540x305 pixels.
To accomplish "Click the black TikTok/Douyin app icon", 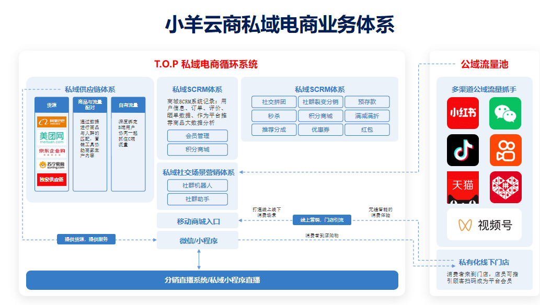I will click(463, 150).
